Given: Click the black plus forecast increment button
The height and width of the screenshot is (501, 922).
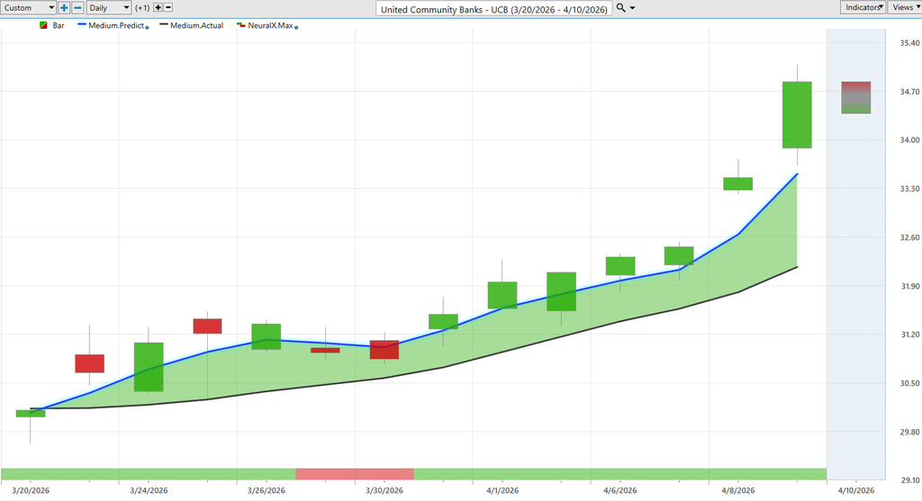Looking at the screenshot, I should [x=158, y=7].
